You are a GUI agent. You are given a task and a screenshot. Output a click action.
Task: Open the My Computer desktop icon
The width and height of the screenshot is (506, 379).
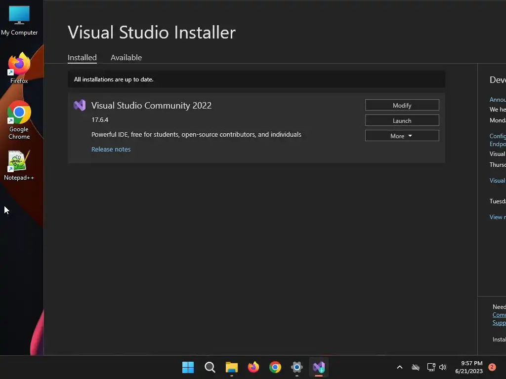point(19,20)
